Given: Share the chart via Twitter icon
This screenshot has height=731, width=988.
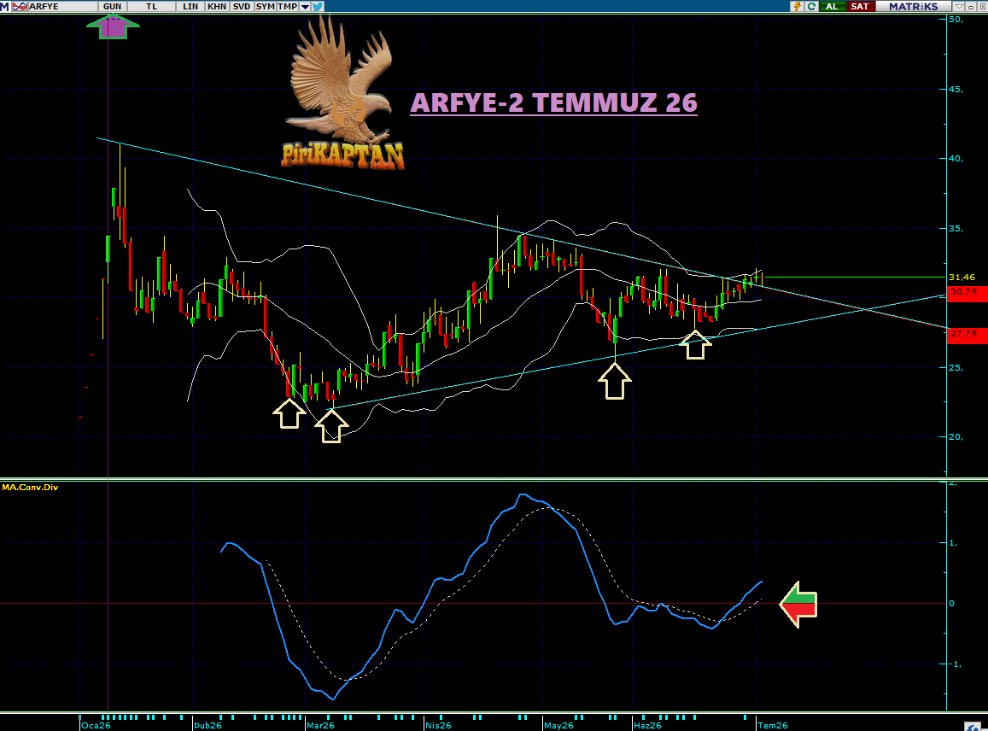Looking at the screenshot, I should coord(318,6).
